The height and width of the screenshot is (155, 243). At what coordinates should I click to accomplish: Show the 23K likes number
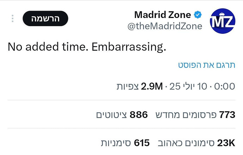[226, 143]
